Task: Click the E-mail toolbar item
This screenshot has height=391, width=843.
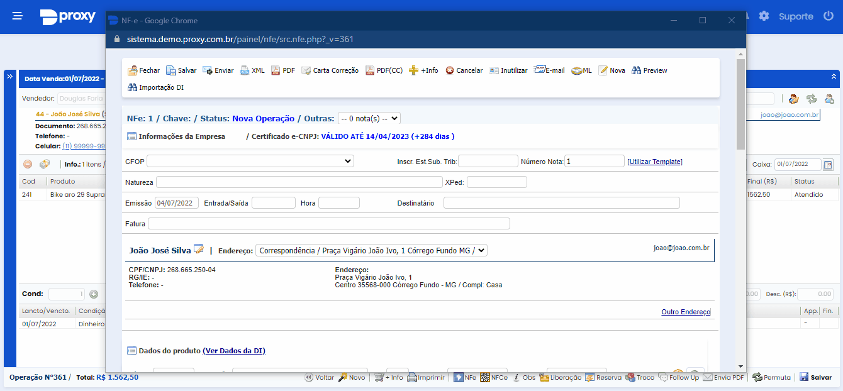Action: [x=549, y=70]
